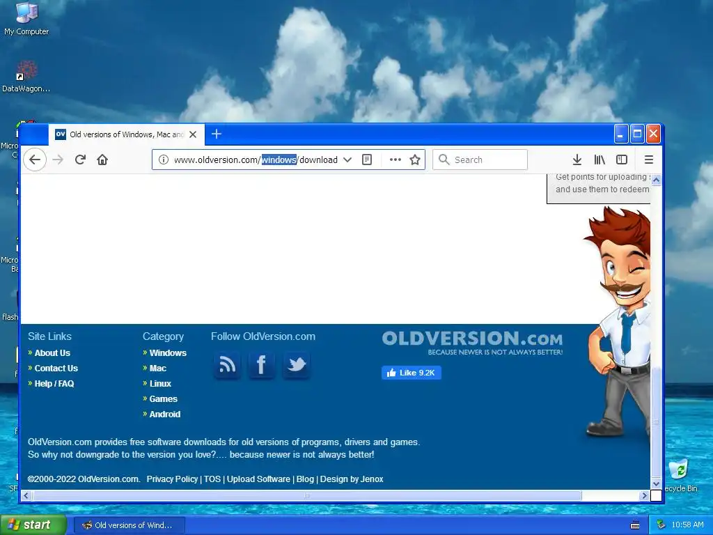
Task: Click the RSS feed icon
Action: pos(228,365)
